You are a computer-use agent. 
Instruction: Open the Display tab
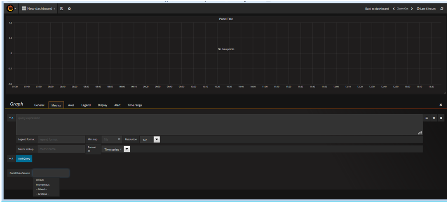[102, 105]
